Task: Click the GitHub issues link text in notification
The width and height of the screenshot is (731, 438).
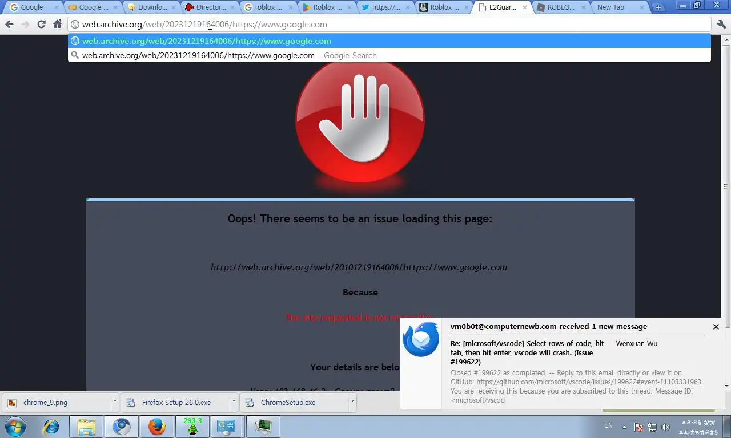Action: click(589, 382)
